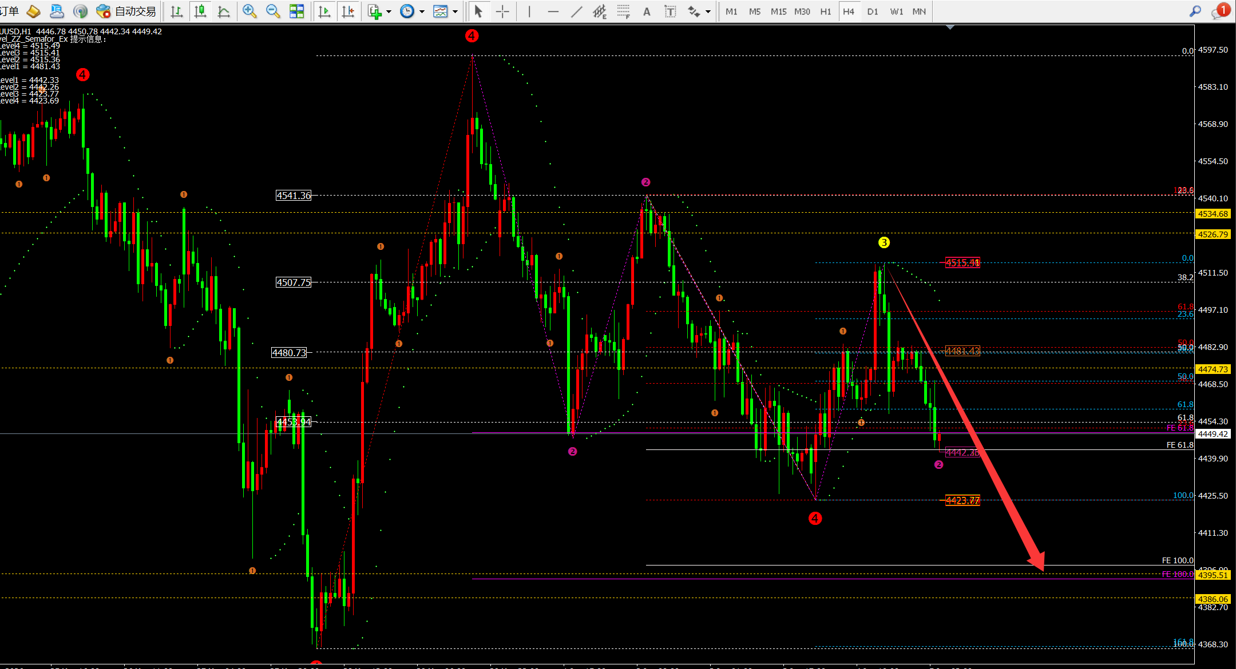
Task: Select the standard cursor tool
Action: point(478,11)
